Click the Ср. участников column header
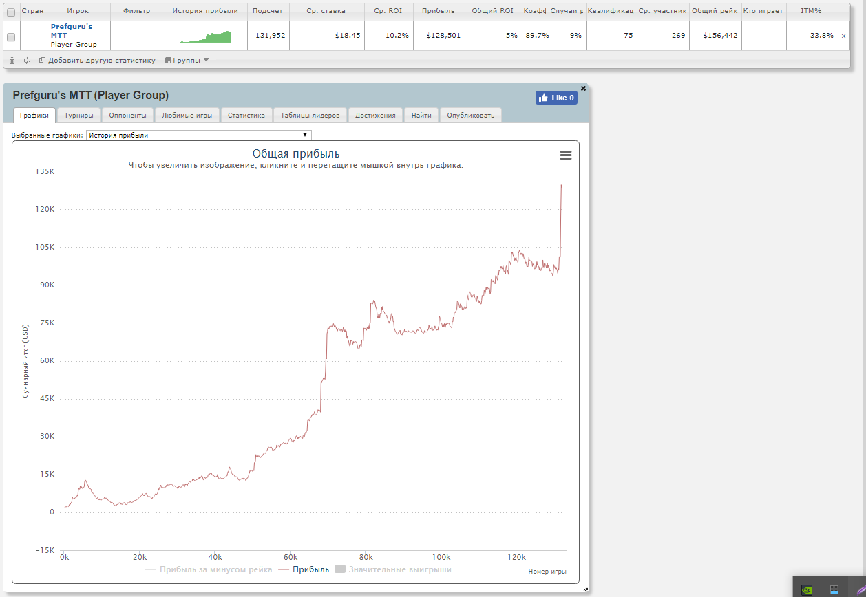This screenshot has height=597, width=866. 662,11
